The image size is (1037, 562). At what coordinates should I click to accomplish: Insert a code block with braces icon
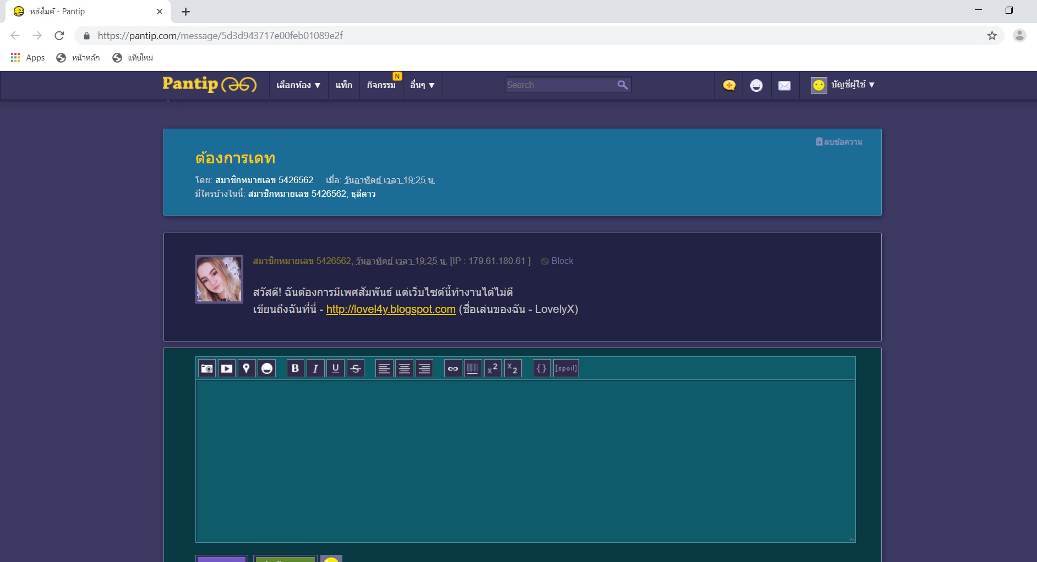point(542,368)
